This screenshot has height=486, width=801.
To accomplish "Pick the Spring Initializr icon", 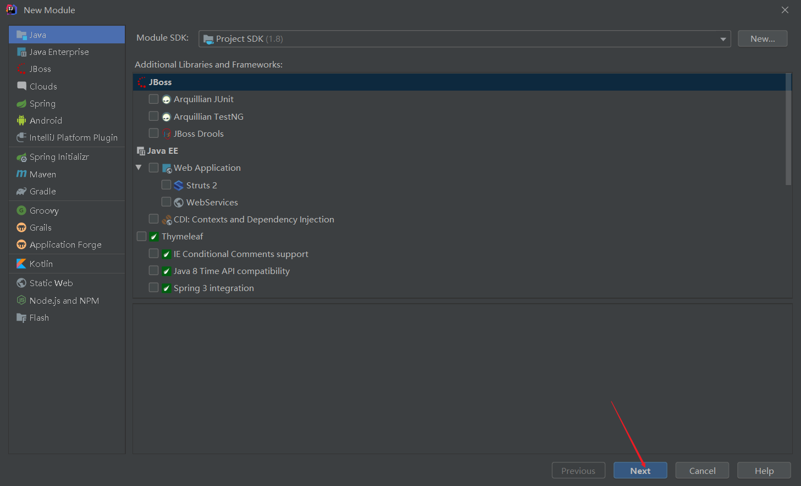I will click(21, 157).
